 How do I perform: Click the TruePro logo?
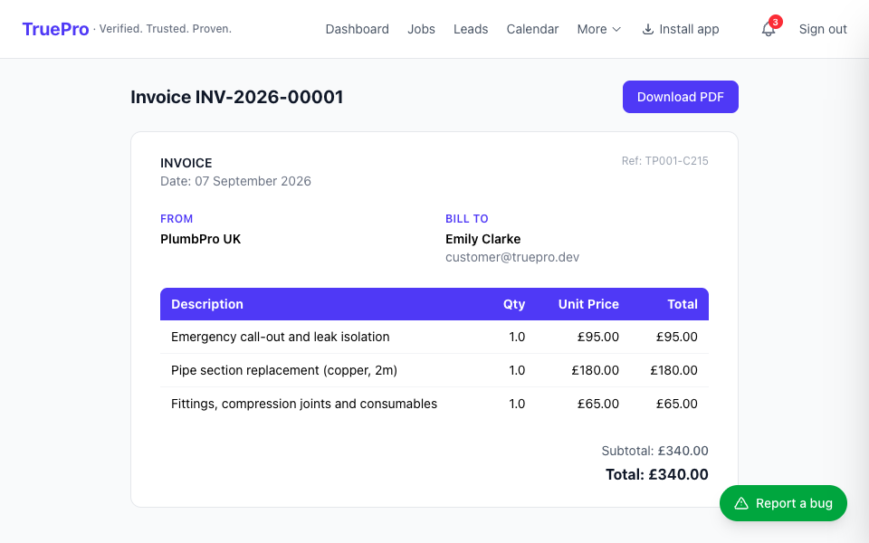point(55,29)
